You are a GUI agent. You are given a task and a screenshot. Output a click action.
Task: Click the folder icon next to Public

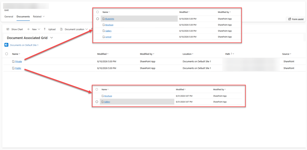point(13,68)
